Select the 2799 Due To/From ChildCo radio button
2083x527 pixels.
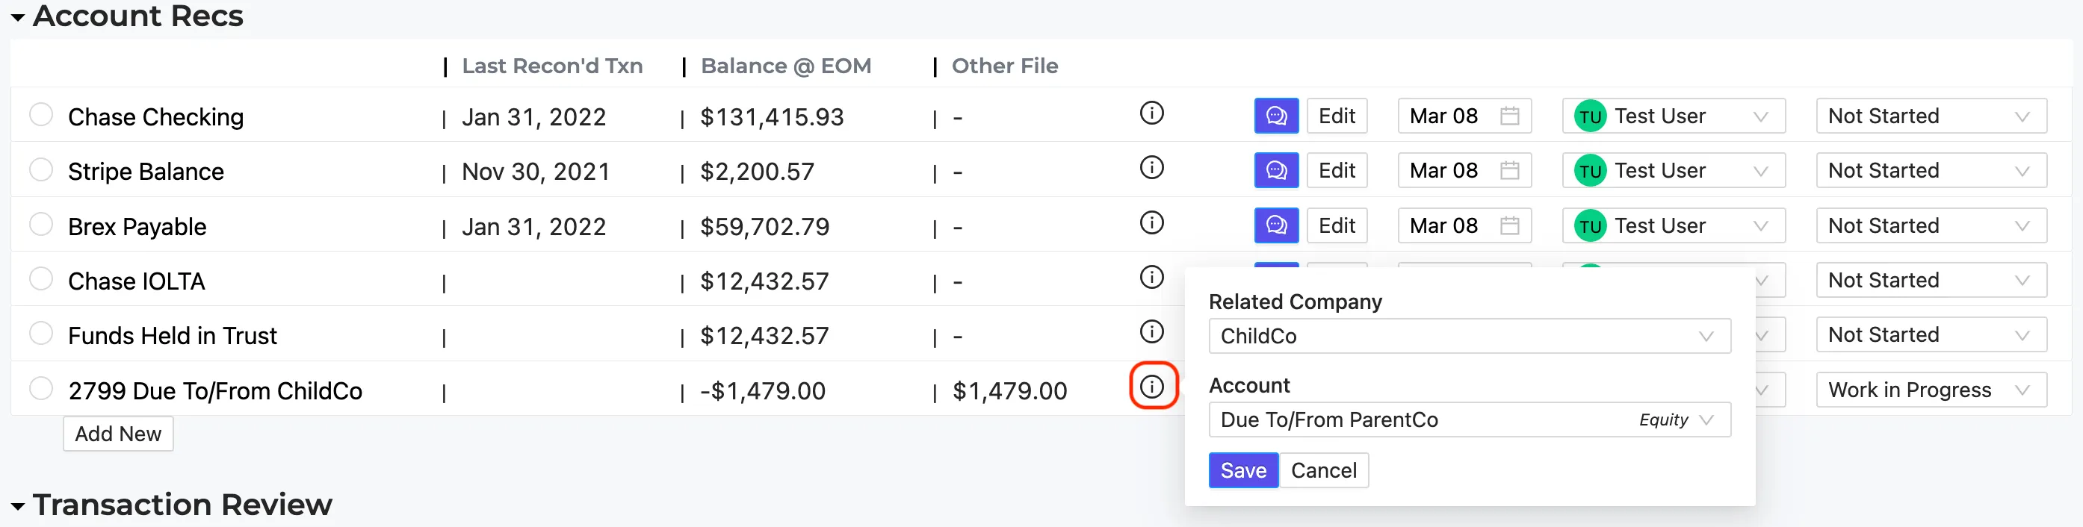(41, 388)
